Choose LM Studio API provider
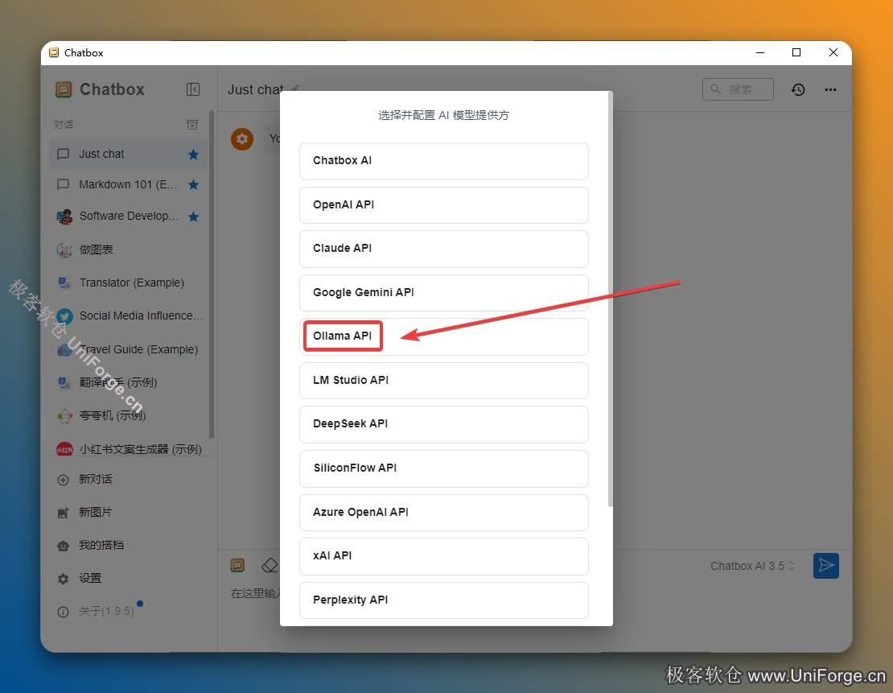The width and height of the screenshot is (893, 693). [443, 381]
